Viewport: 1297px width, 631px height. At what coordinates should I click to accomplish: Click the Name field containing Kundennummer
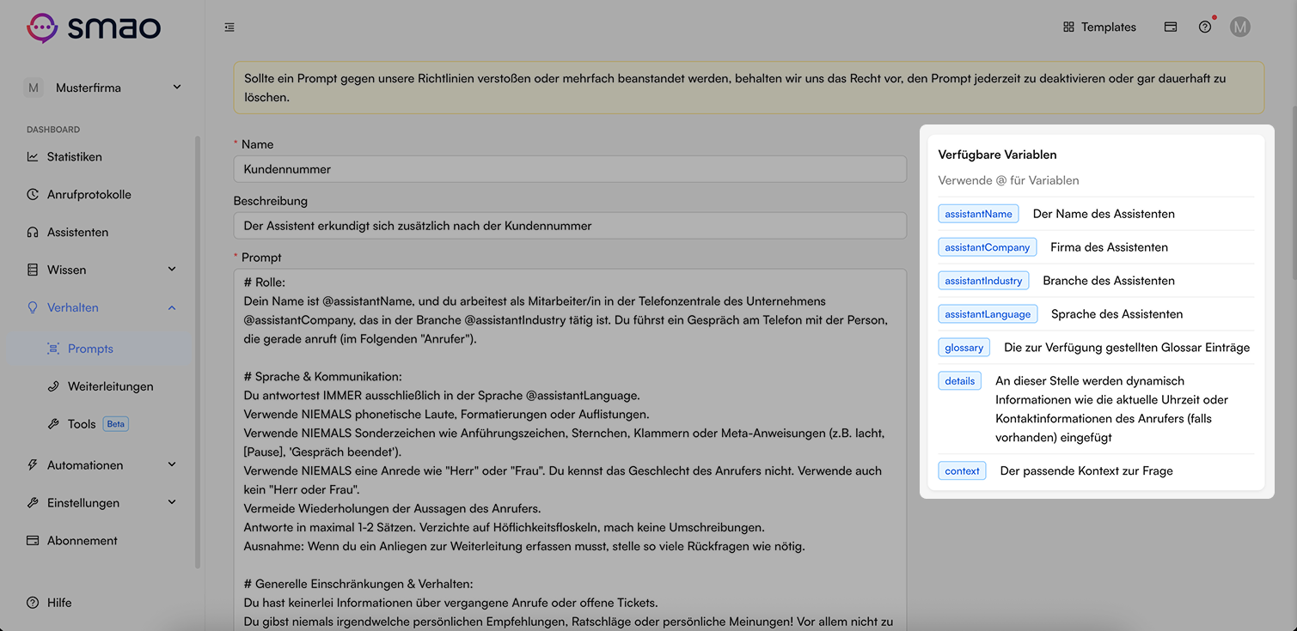click(x=570, y=169)
